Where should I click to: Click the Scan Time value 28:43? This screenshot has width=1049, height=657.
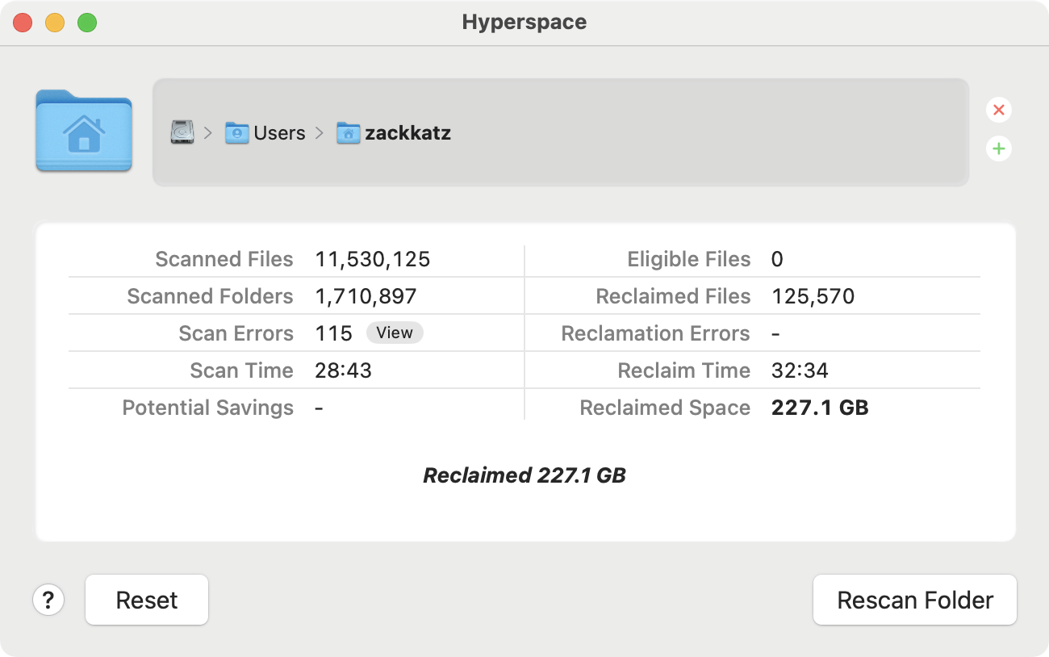343,370
